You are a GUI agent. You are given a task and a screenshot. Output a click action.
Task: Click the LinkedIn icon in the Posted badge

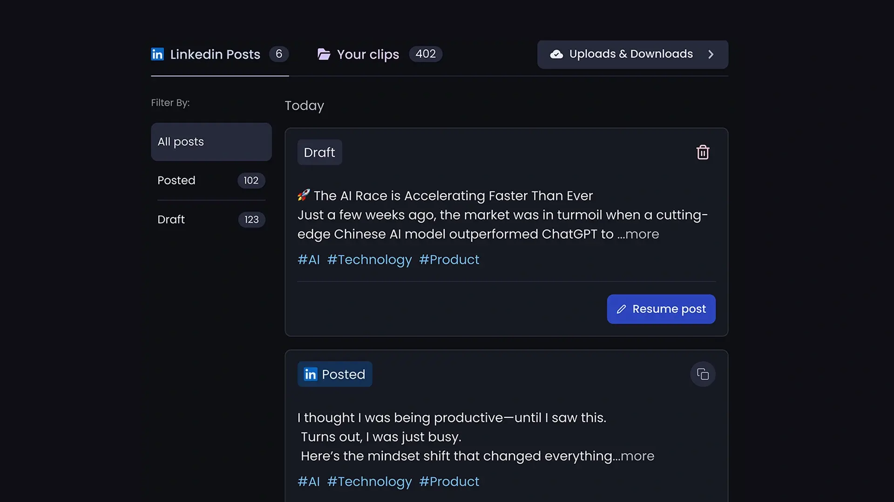tap(310, 374)
